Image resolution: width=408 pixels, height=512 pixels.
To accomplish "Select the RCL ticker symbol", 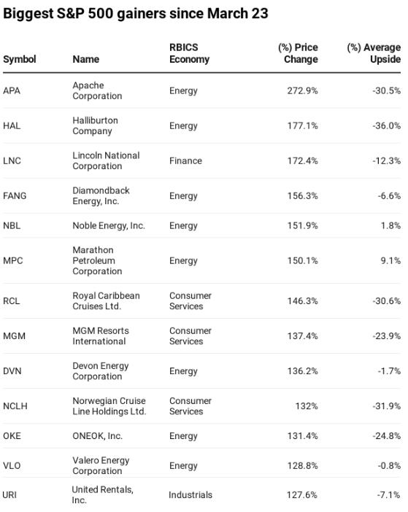I will (x=12, y=300).
